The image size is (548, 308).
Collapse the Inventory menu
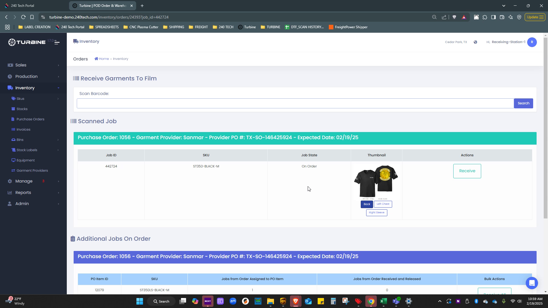tap(25, 88)
